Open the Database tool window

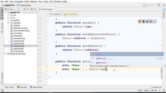click(164, 13)
